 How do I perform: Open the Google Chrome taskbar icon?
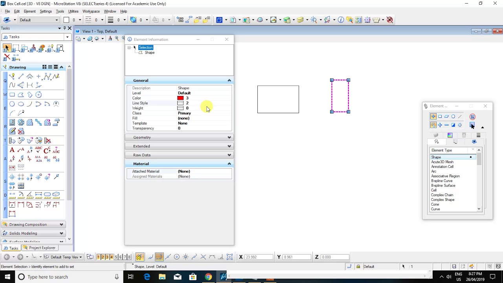click(x=208, y=277)
